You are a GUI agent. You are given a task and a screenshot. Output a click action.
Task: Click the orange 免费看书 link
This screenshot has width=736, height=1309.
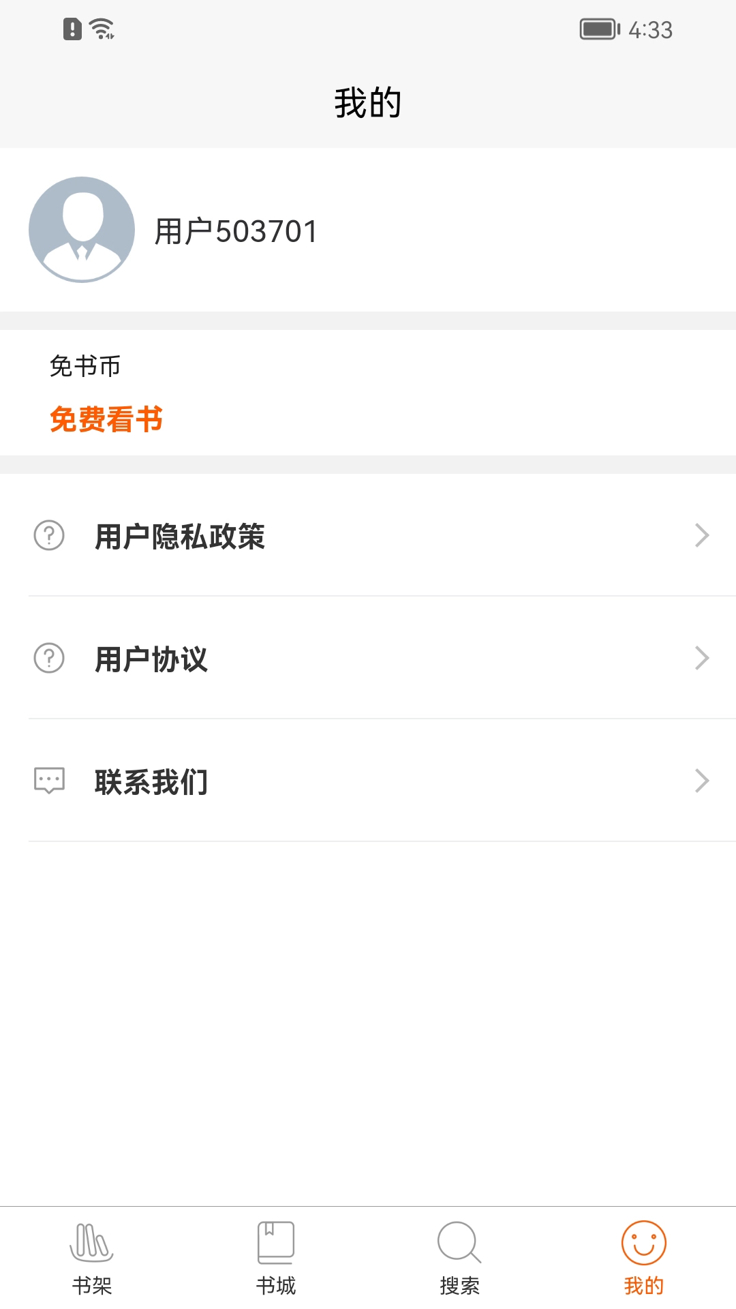click(106, 419)
